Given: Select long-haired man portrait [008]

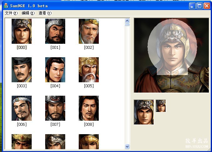Looking at the screenshot, I should tap(89, 108).
